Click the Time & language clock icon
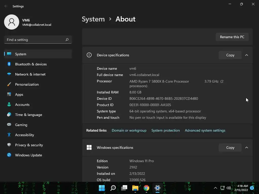 click(9, 114)
